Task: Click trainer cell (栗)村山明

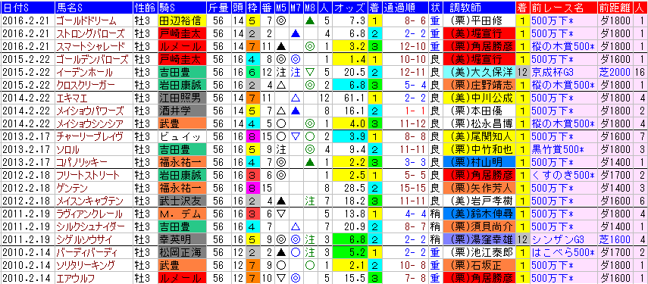Action: [x=479, y=163]
